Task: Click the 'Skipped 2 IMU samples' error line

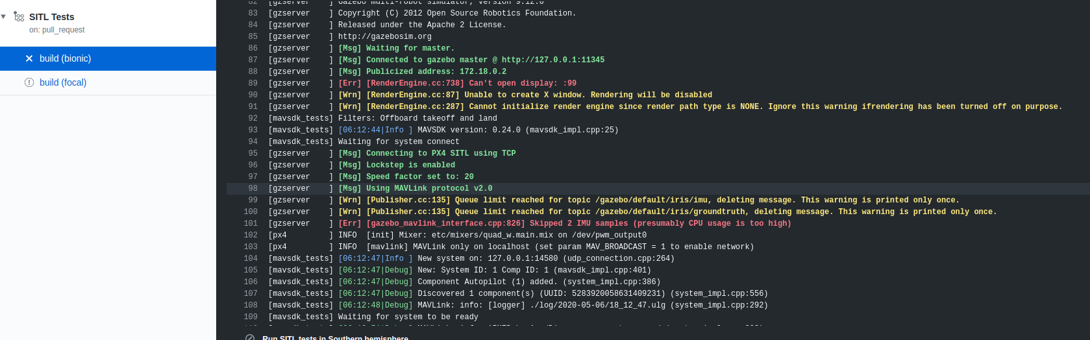Action: tap(658, 223)
